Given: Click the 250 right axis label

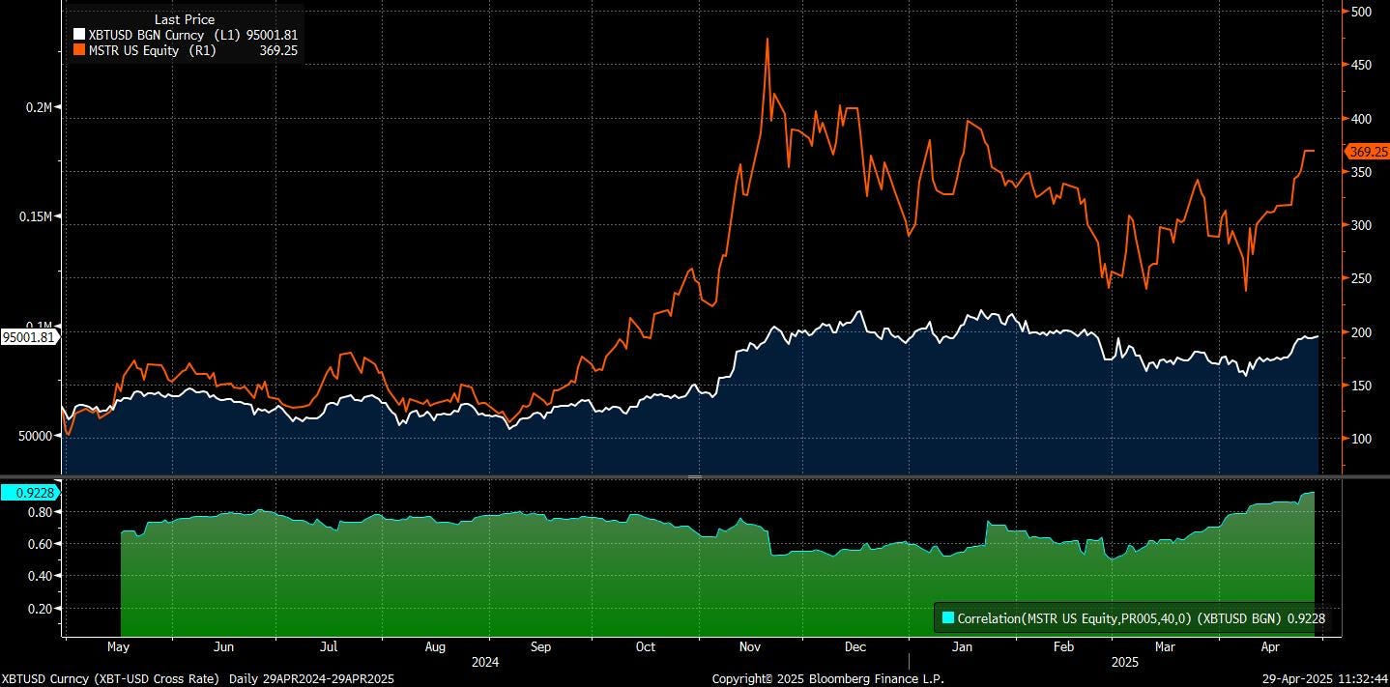Looking at the screenshot, I should 1361,279.
